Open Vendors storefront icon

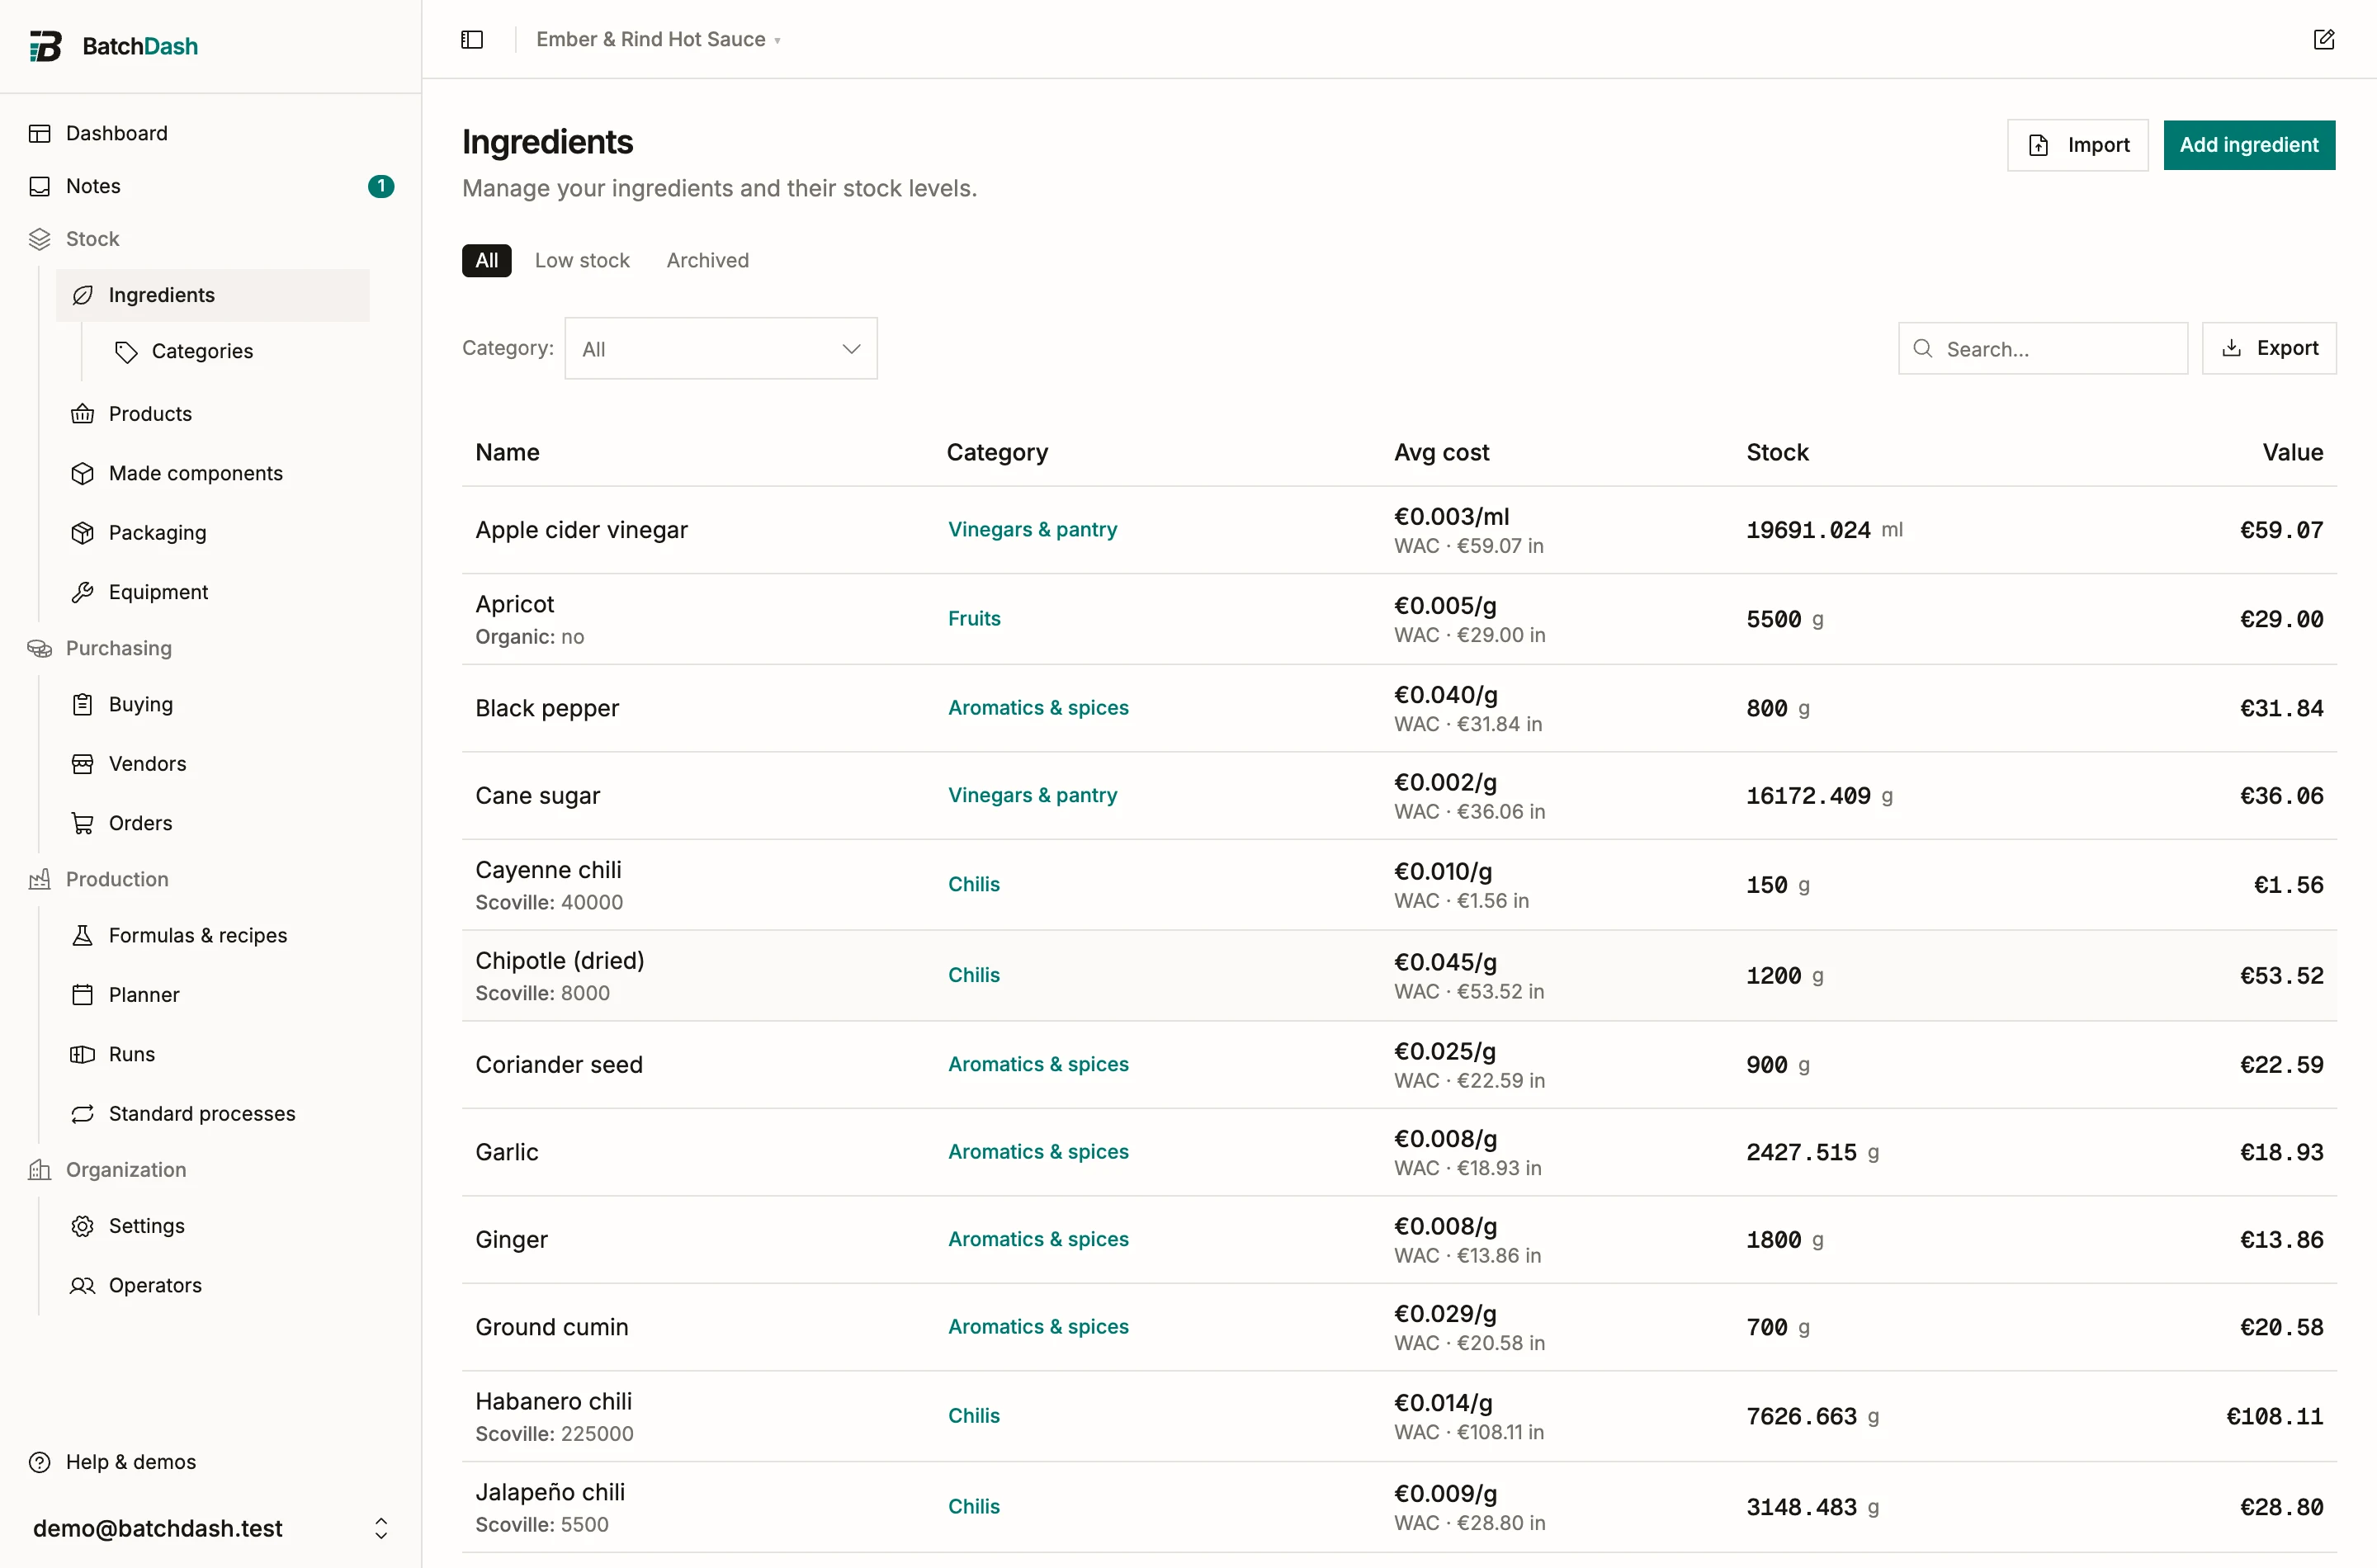click(83, 764)
